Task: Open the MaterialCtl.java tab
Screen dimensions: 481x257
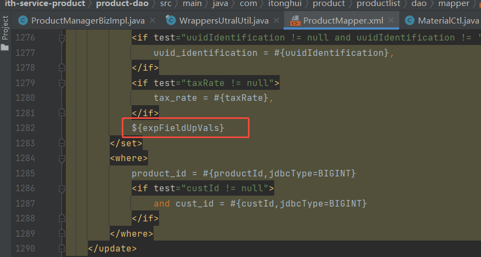Action: coord(448,21)
